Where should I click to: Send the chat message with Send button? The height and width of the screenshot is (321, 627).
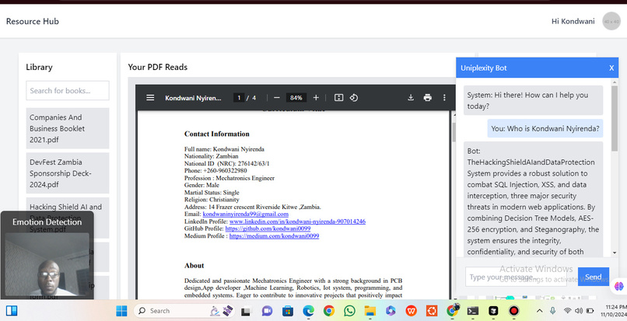coord(594,277)
